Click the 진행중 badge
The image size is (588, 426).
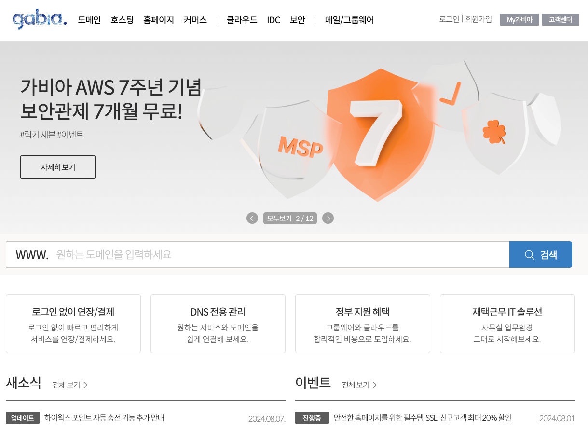pyautogui.click(x=312, y=418)
